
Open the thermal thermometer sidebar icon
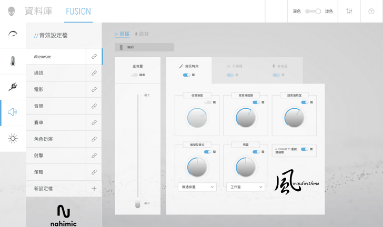click(13, 61)
